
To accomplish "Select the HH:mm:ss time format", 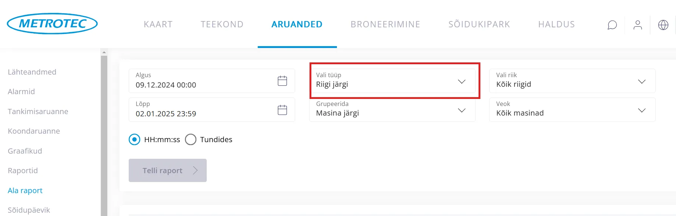I will (135, 140).
